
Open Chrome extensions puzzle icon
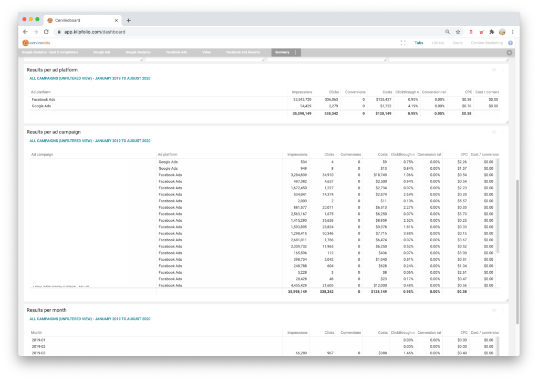tap(492, 32)
